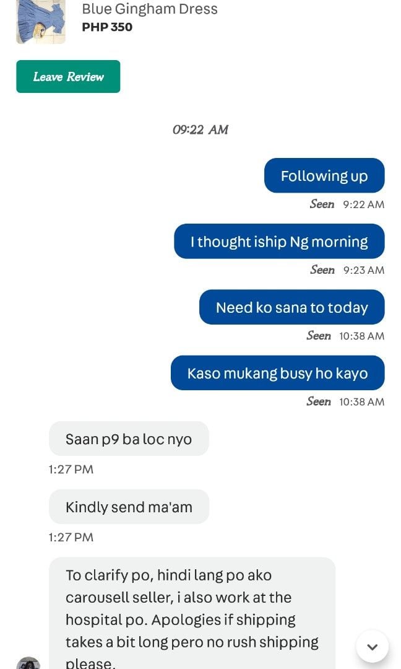
Task: Tap the 1:27 PM time under 'Kindly send'
Action: (x=71, y=537)
